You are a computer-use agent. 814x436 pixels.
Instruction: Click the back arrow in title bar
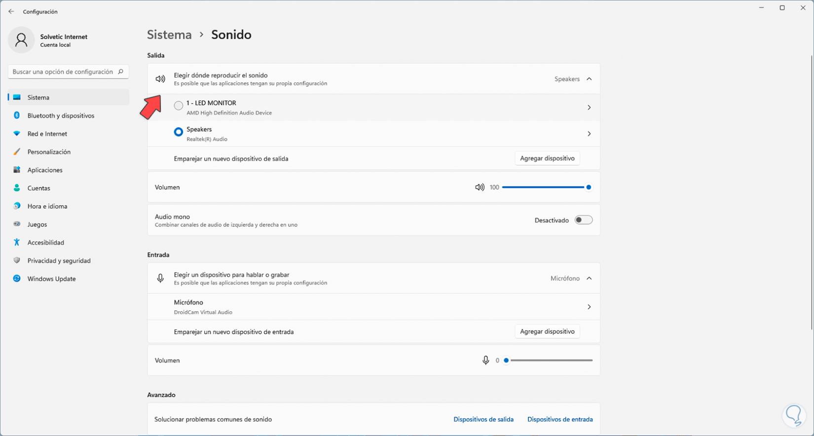11,11
